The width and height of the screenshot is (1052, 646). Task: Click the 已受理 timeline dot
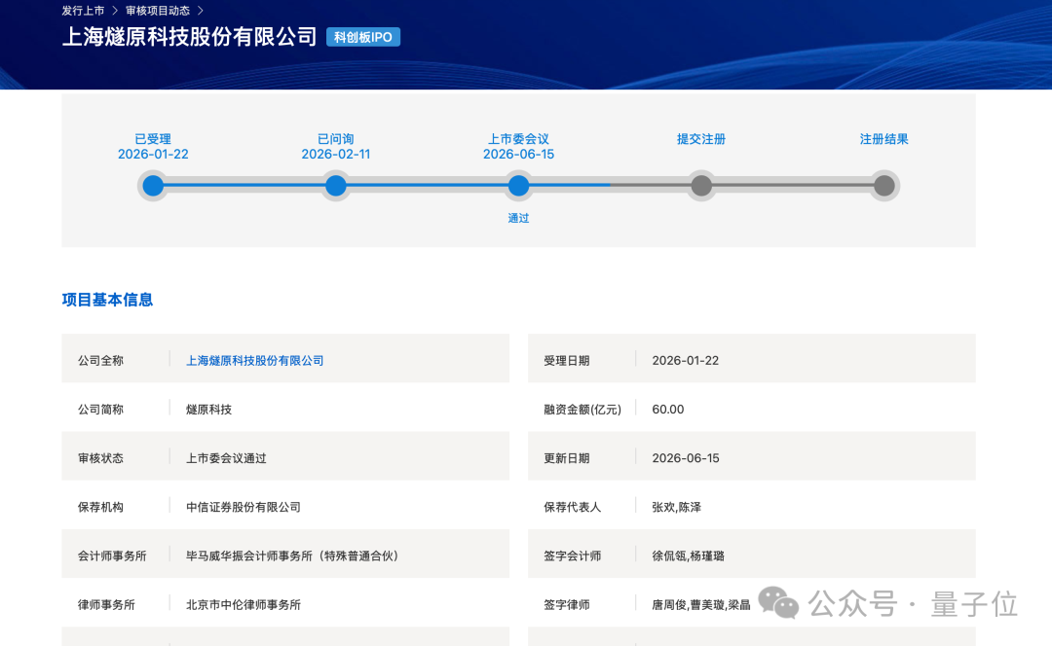tap(153, 186)
